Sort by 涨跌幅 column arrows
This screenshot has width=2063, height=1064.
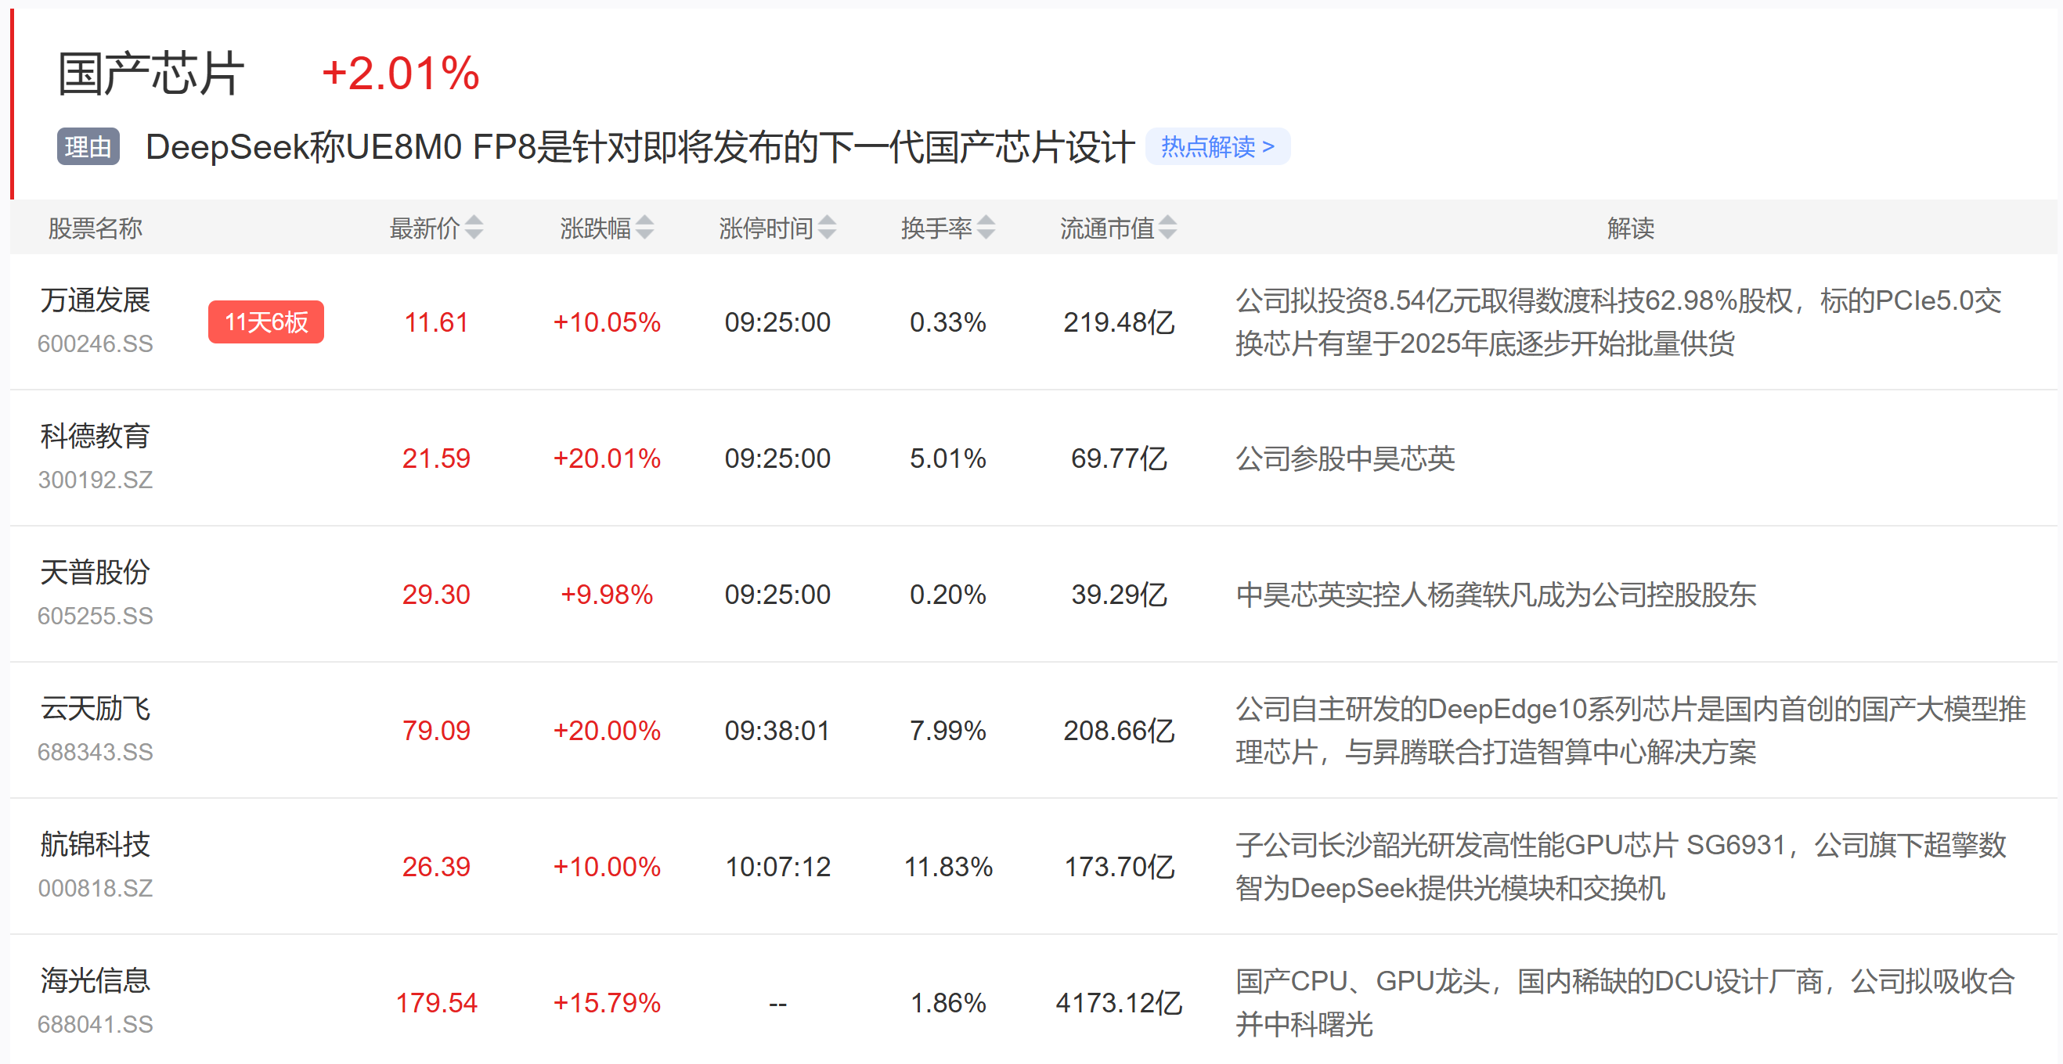pyautogui.click(x=644, y=228)
